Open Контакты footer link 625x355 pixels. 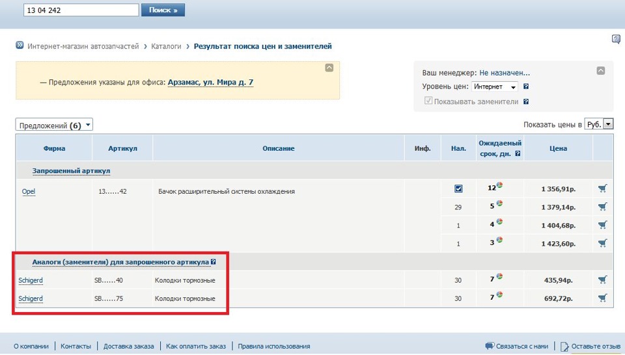click(76, 347)
